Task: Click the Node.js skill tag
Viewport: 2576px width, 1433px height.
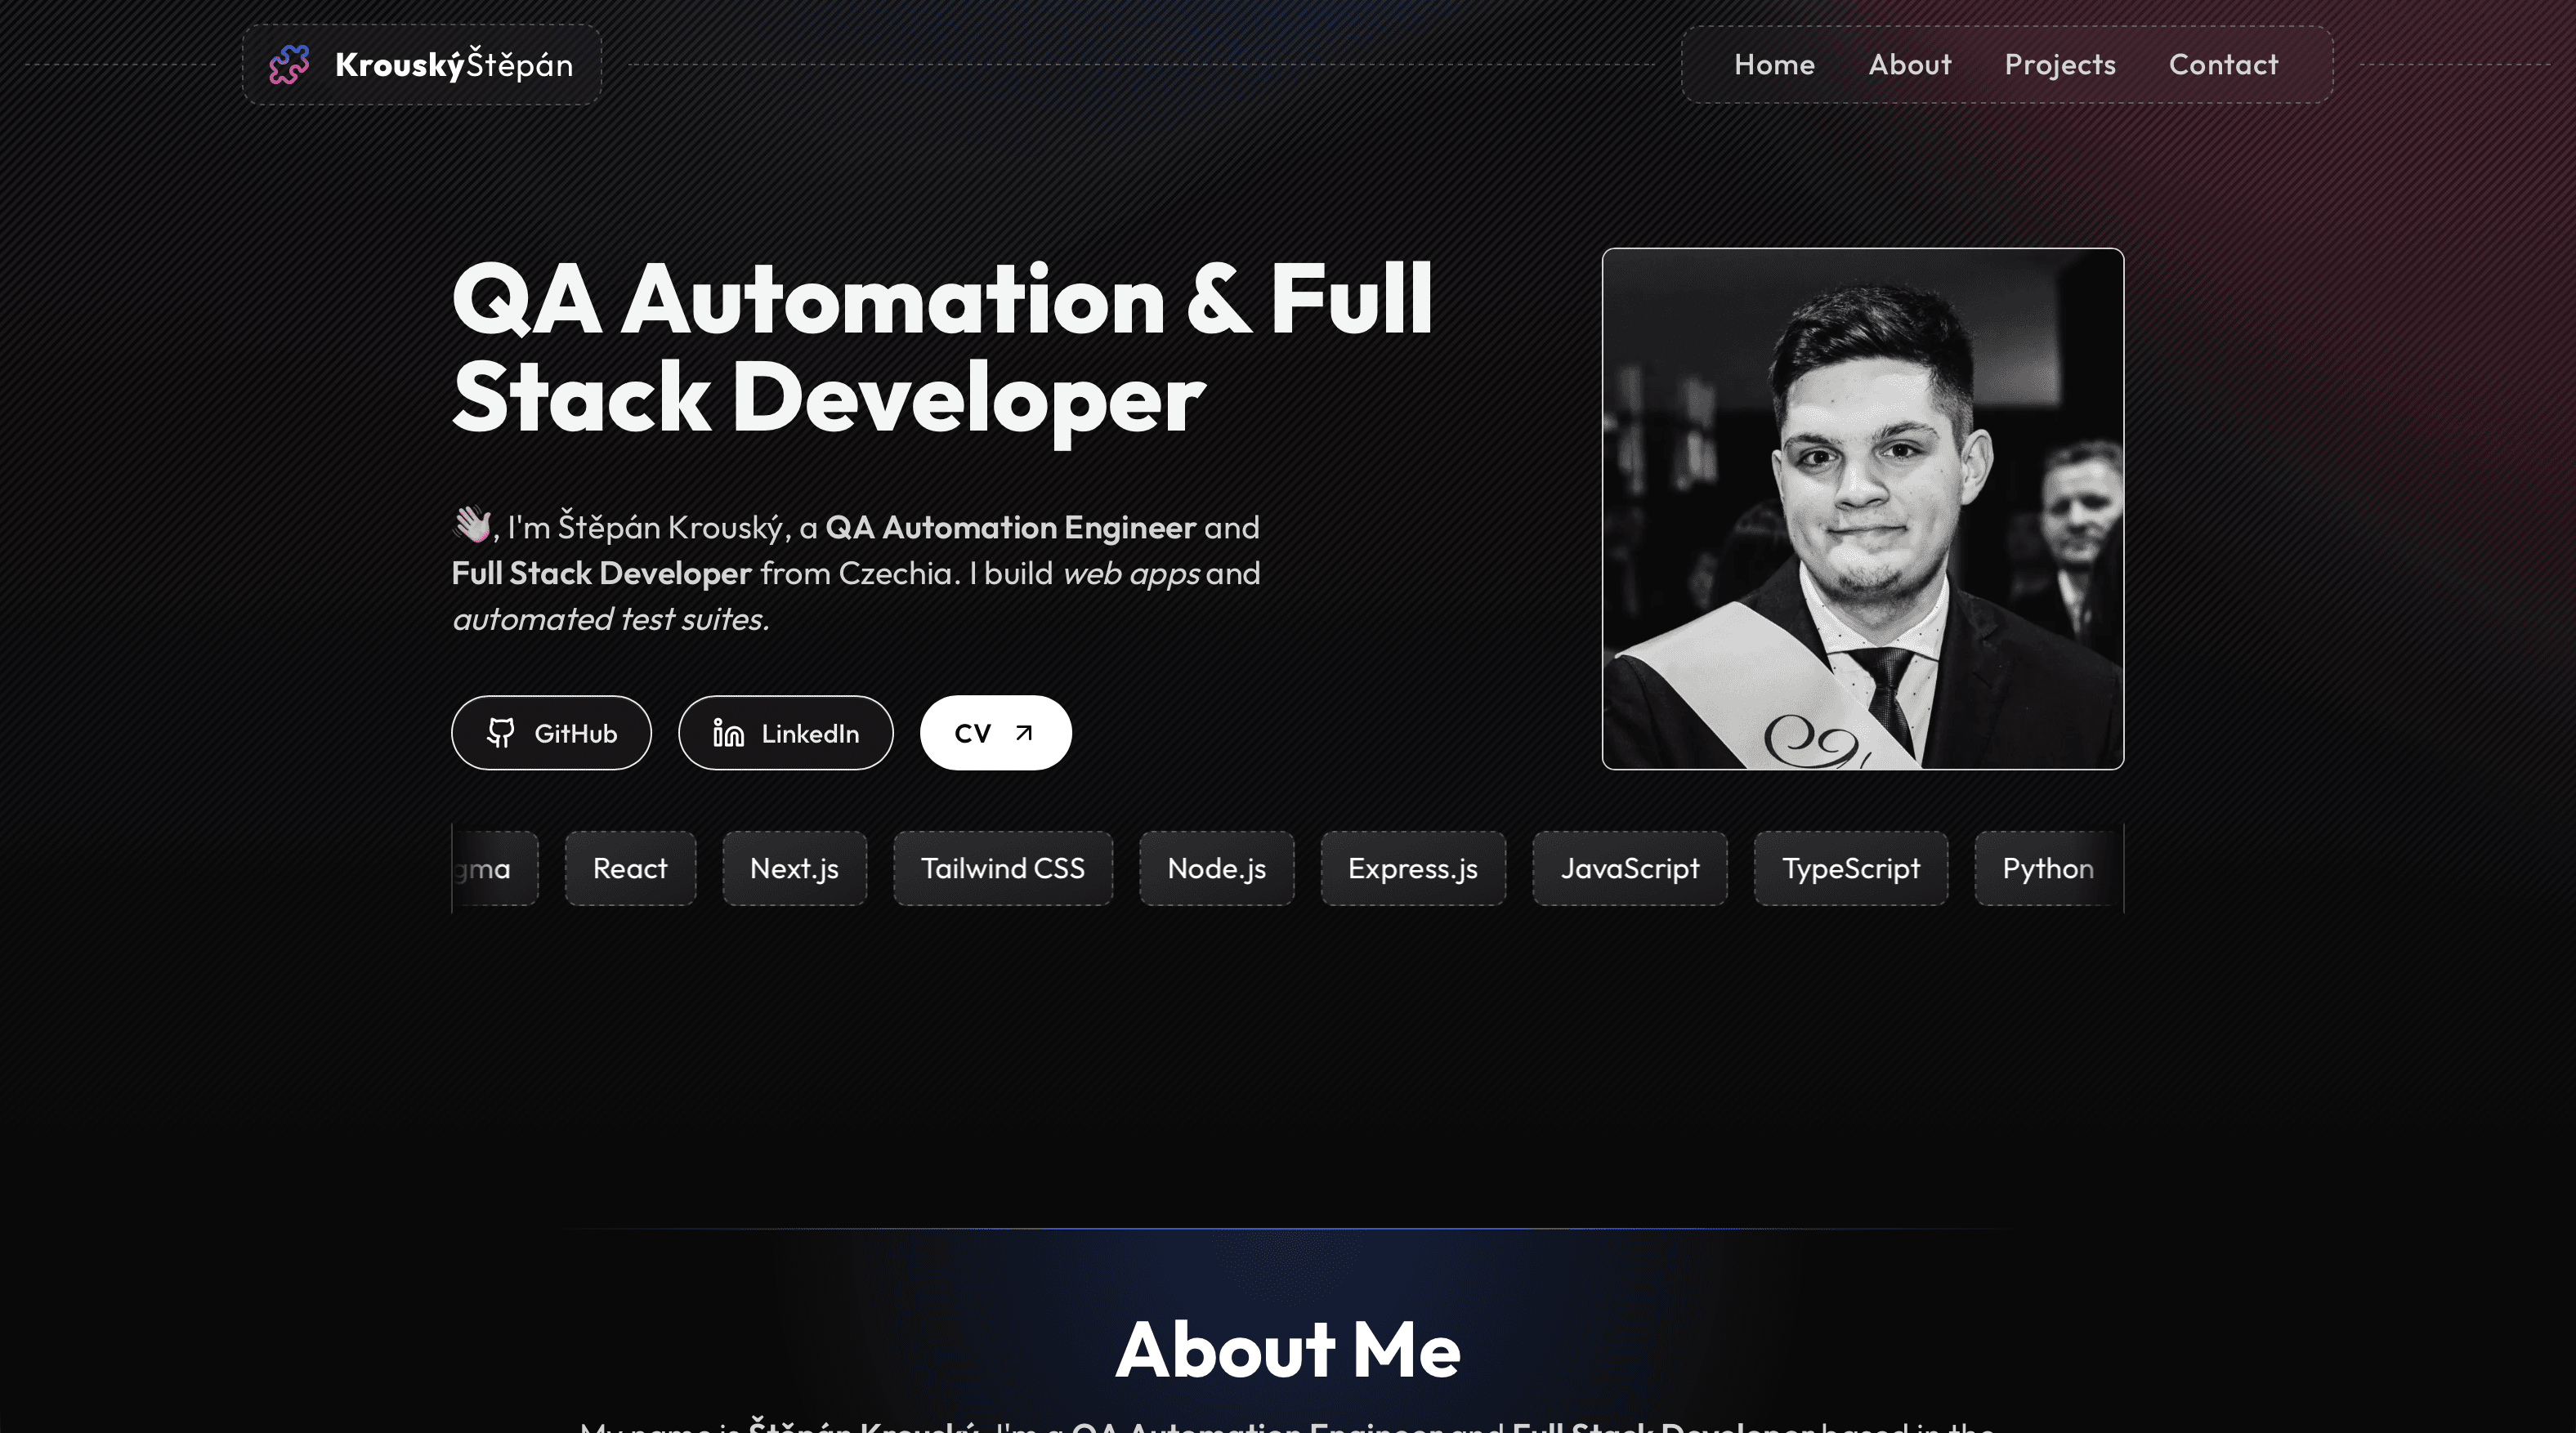Action: coord(1216,868)
